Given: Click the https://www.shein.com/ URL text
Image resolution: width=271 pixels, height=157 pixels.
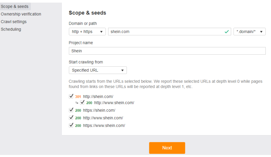Looking at the screenshot, I should tap(104, 126).
